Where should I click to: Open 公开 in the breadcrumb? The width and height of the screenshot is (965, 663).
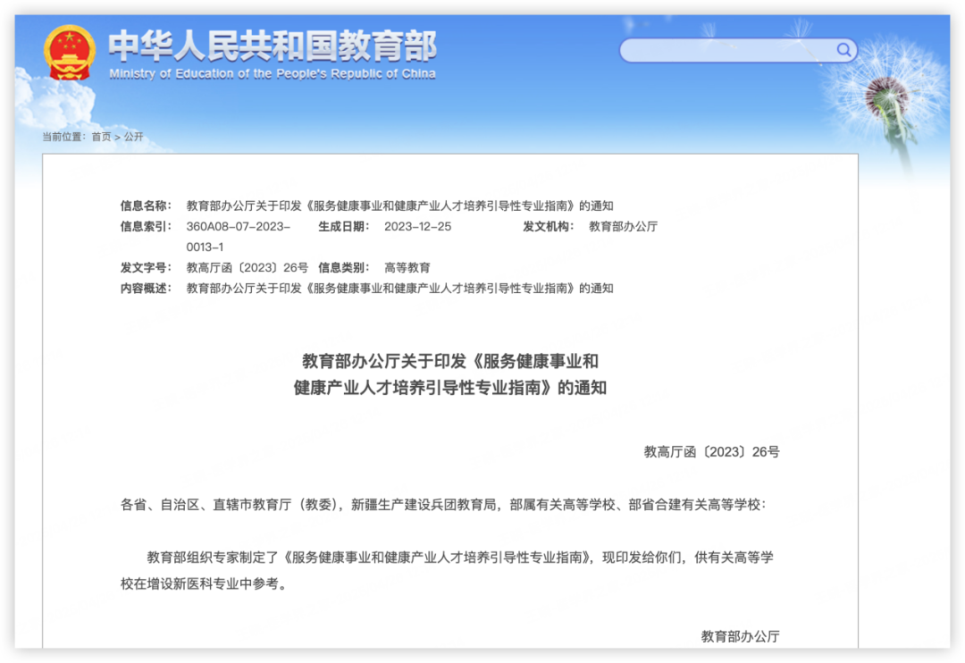pos(133,137)
